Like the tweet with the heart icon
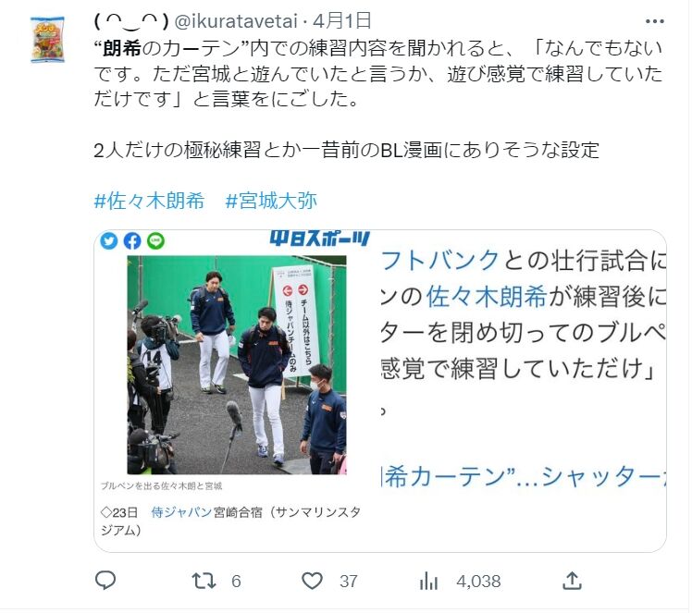Viewport: 692px width, 613px height. coord(312,581)
